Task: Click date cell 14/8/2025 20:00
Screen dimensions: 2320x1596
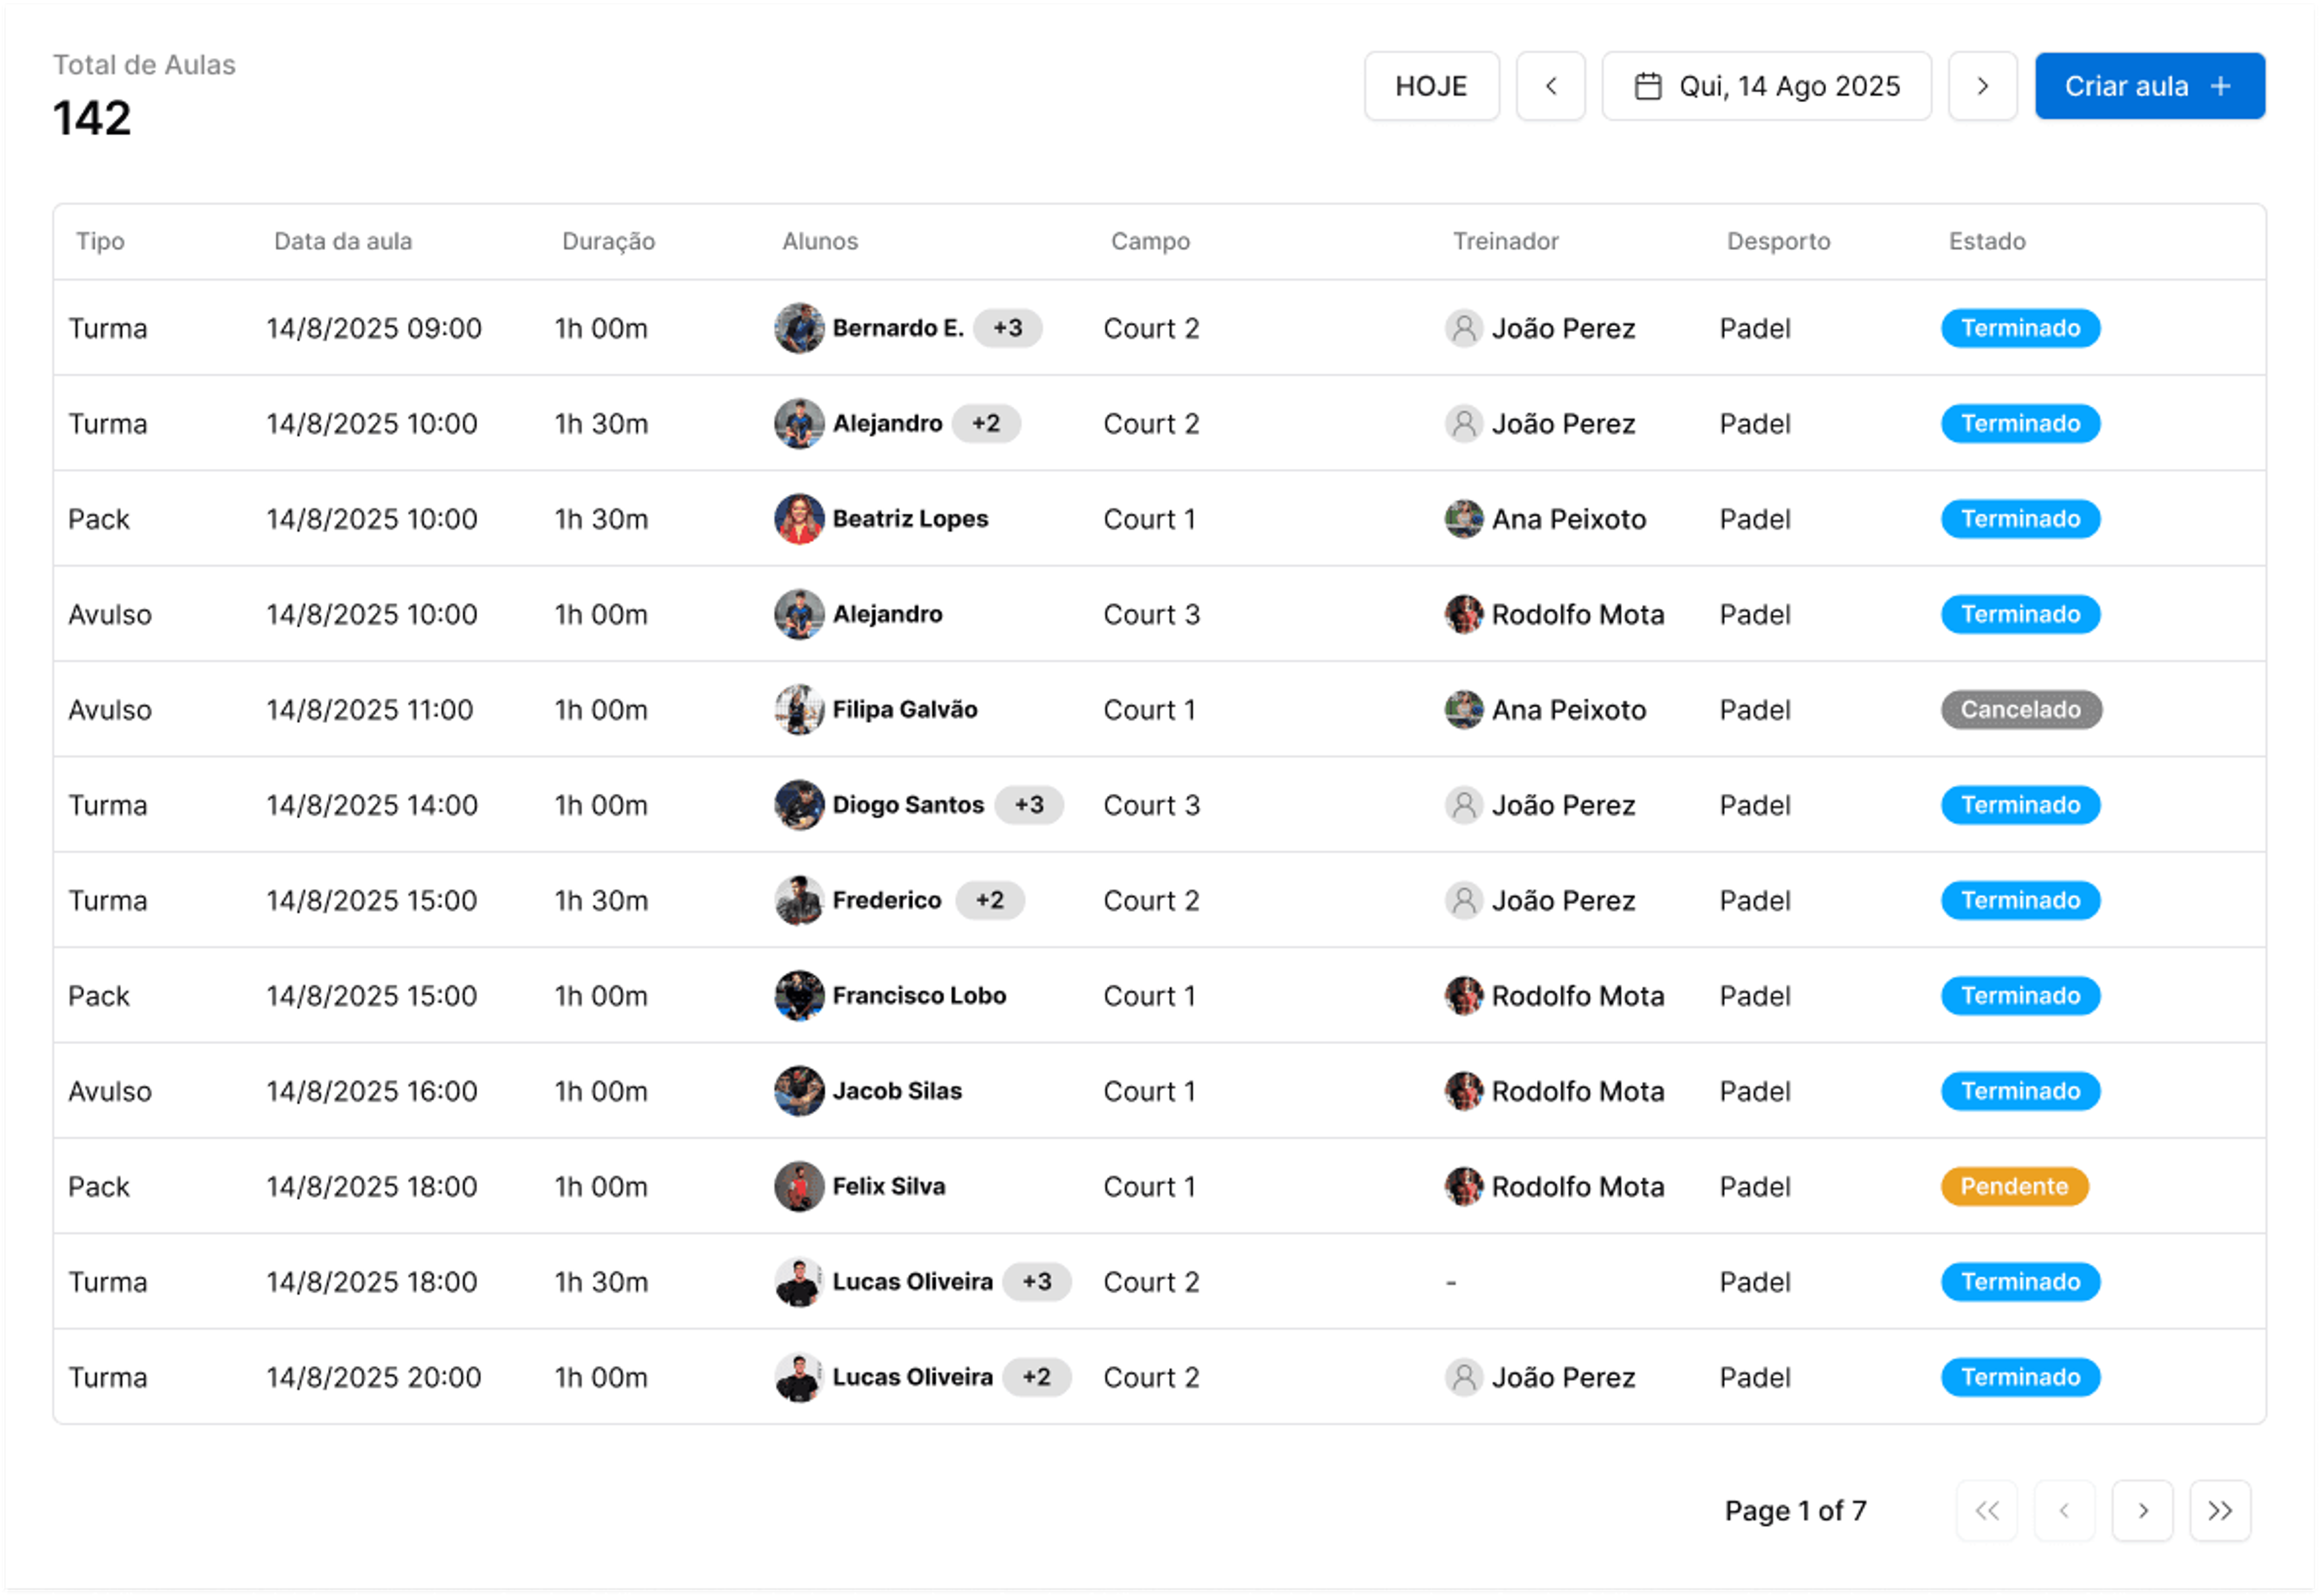Action: click(374, 1377)
